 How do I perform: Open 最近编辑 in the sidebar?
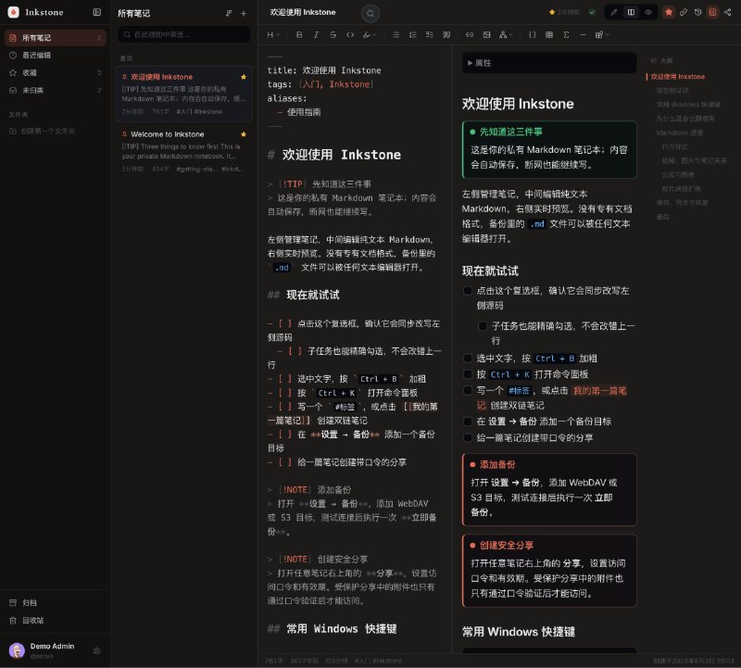[x=56, y=56]
